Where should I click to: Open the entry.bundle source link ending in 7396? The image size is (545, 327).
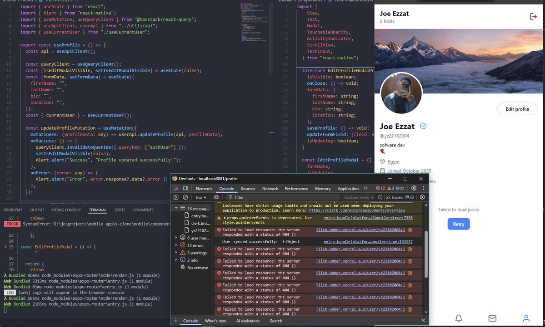coord(368,218)
